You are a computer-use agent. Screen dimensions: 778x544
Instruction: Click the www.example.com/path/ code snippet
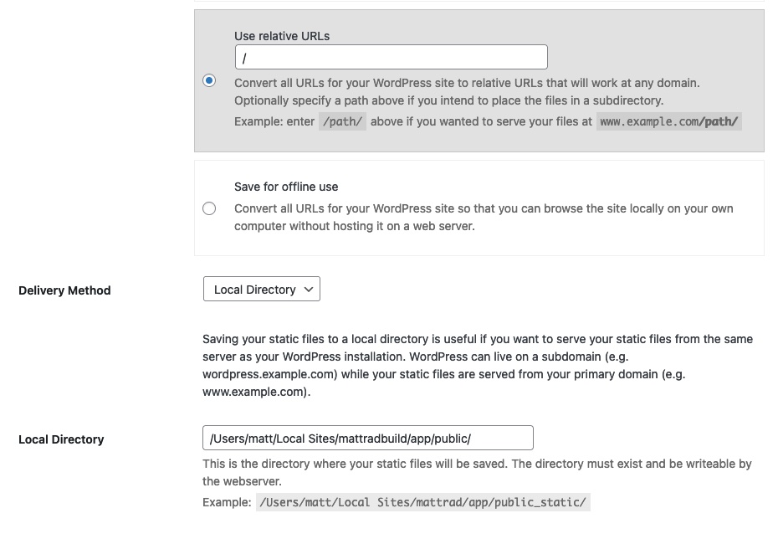tap(669, 121)
